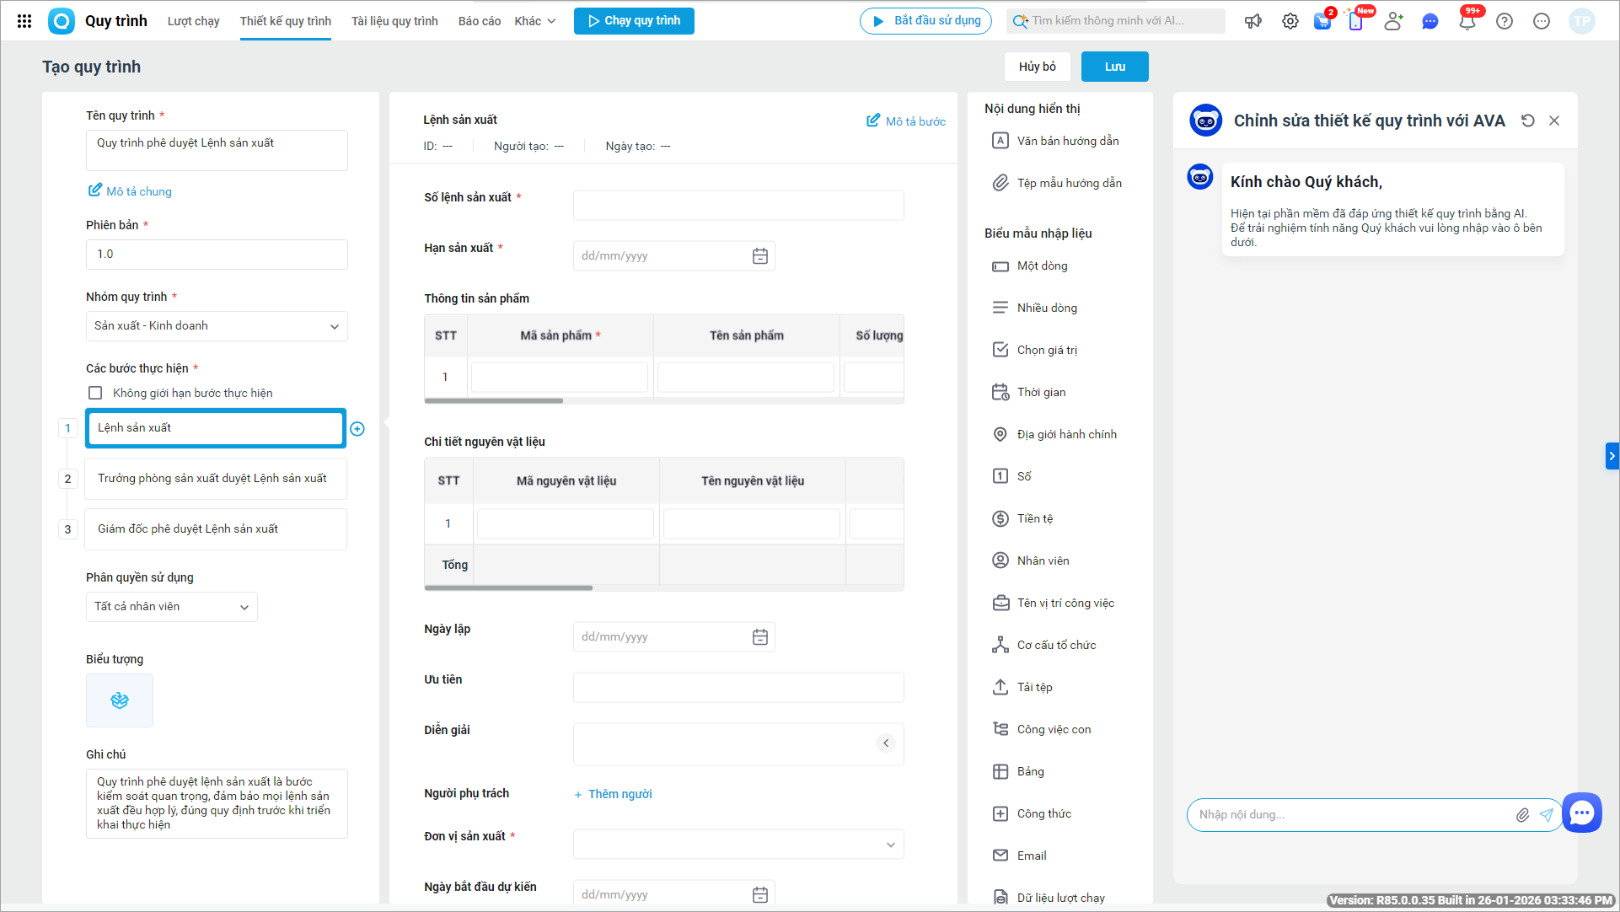Screen dimensions: 1620x912
Task: Click Thêm người link
Action: tap(620, 794)
